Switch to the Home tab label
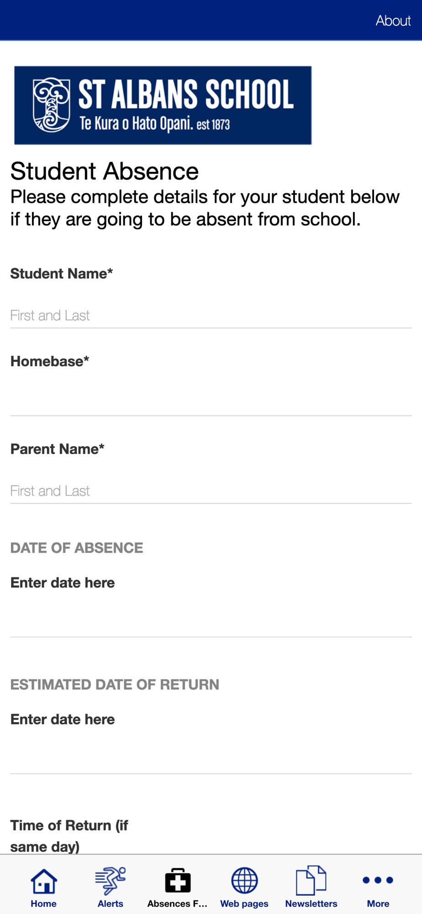The height and width of the screenshot is (914, 422). 44,903
